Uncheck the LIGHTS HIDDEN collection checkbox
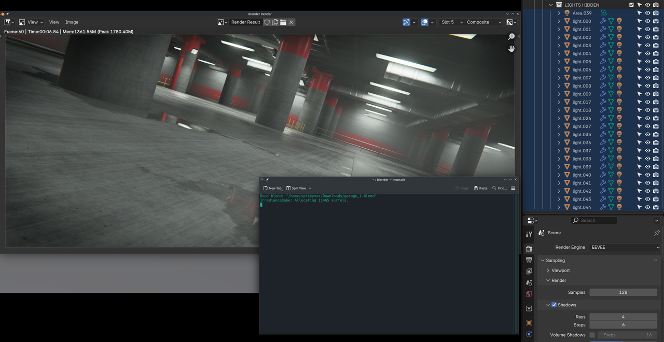 tap(631, 5)
